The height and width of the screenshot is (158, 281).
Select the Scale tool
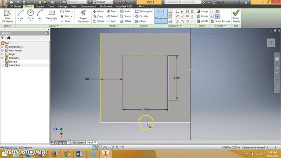(125, 11)
